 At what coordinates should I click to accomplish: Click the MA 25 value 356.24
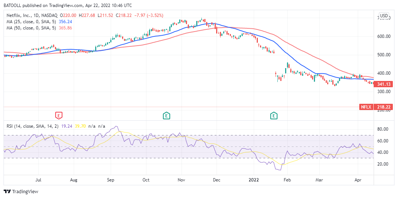65,22
